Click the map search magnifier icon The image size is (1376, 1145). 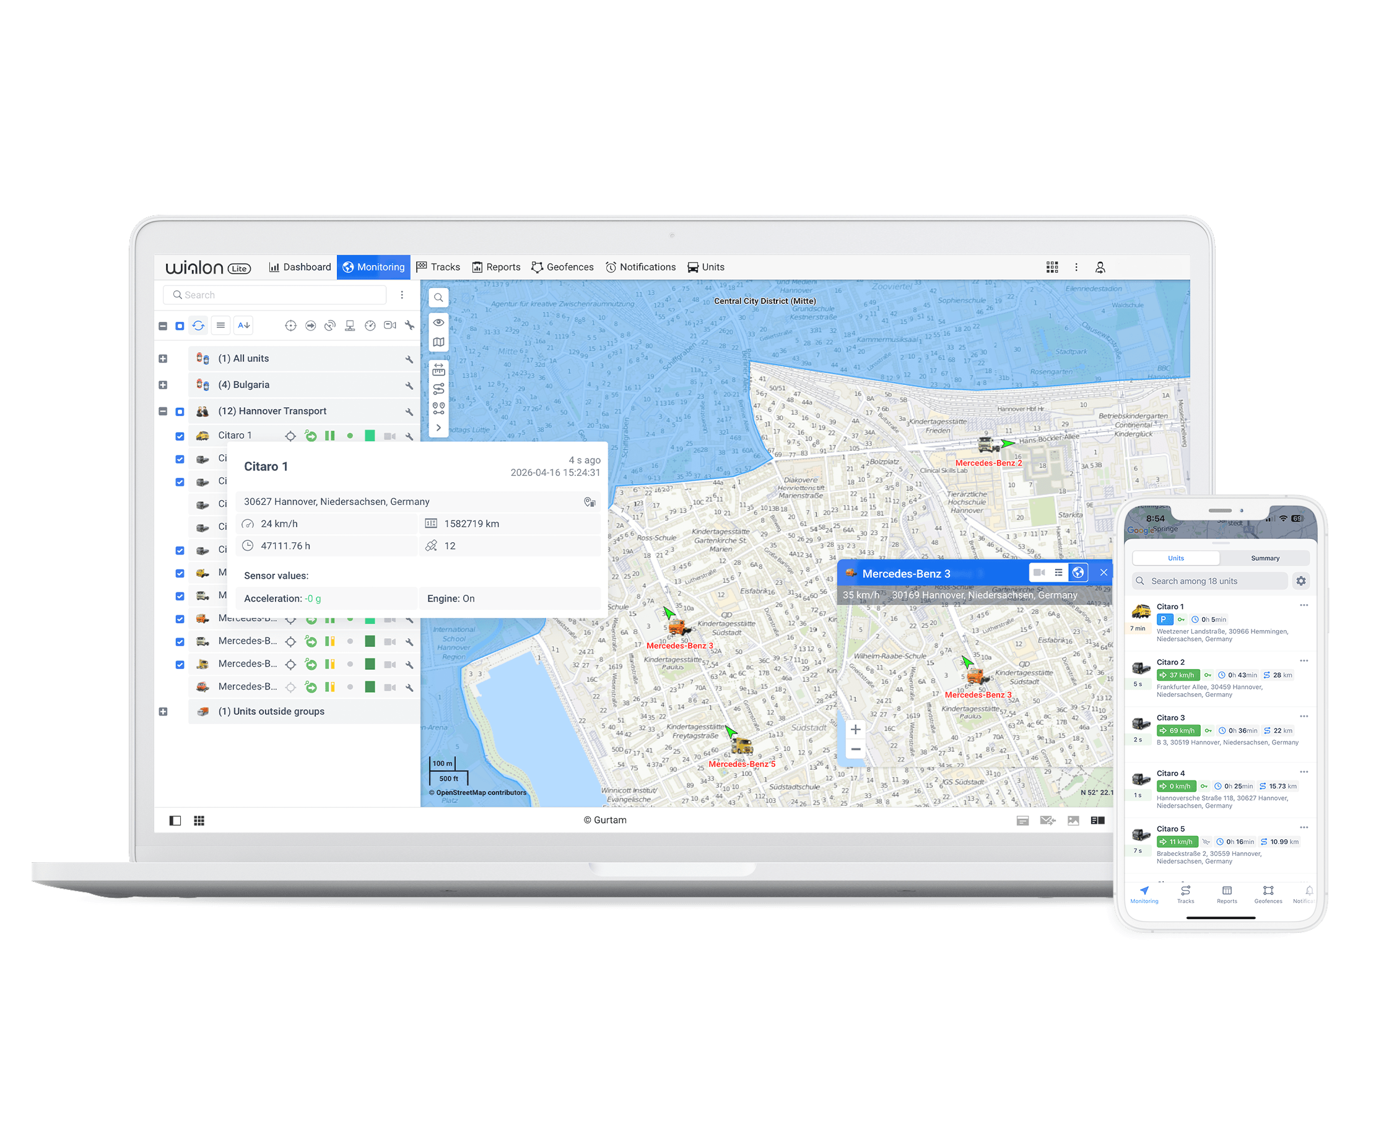[x=438, y=297]
